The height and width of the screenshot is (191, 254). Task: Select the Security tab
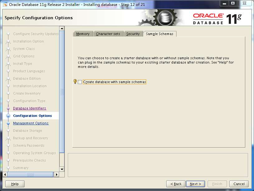[x=133, y=34]
